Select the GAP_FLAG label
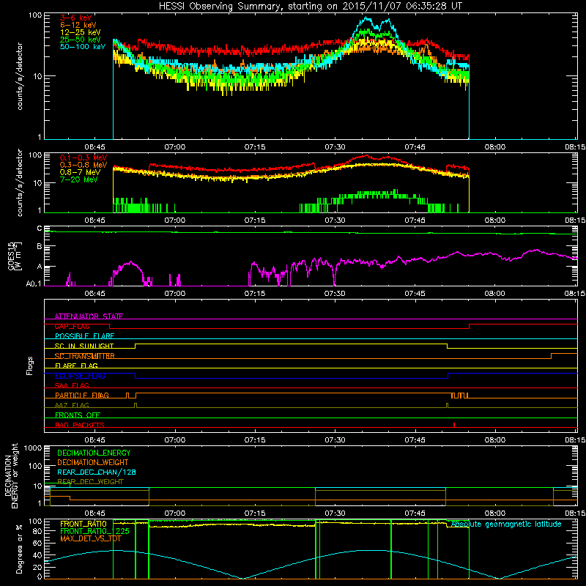Viewport: 586px width, 586px height. click(x=72, y=326)
